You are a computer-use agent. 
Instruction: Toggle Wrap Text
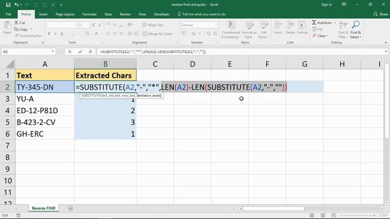(153, 25)
